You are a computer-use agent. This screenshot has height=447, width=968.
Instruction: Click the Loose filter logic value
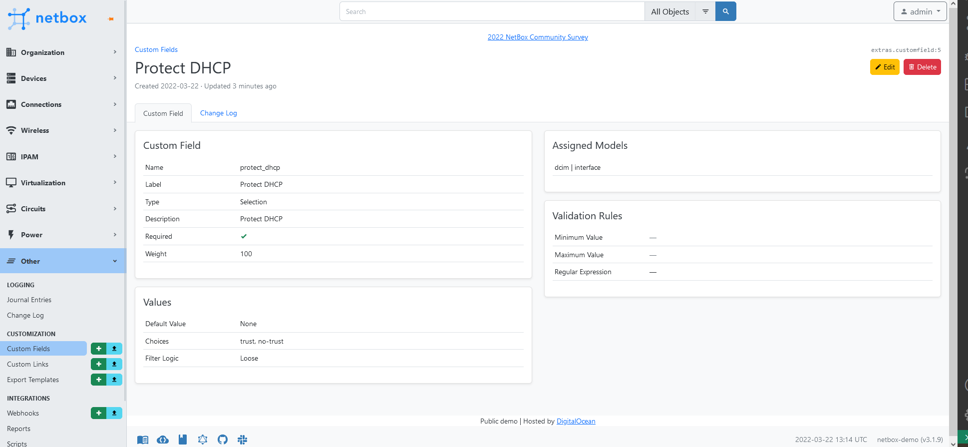click(x=249, y=358)
